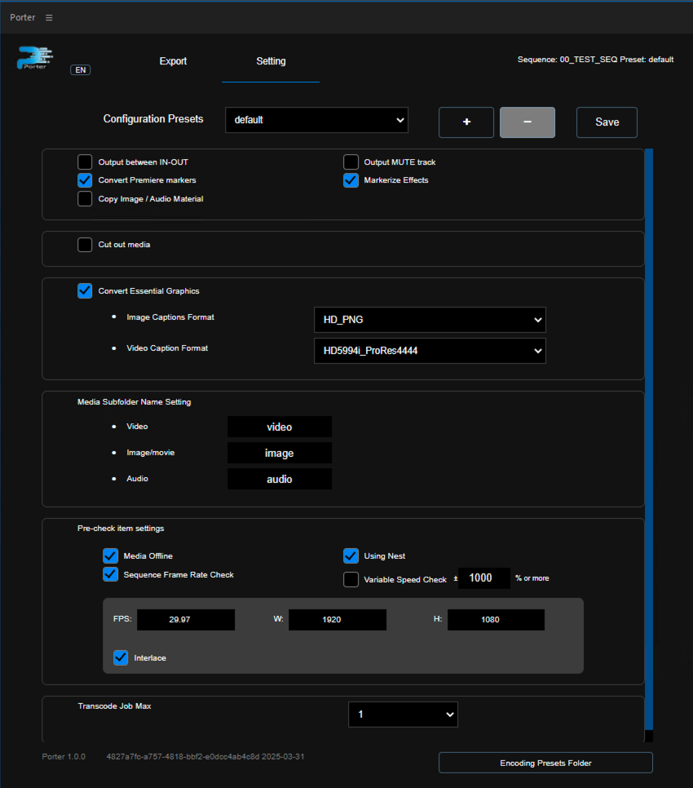
Task: Expand the Transcode Job Max dropdown
Action: [403, 715]
